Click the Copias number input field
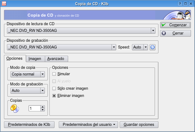 (x=34, y=108)
